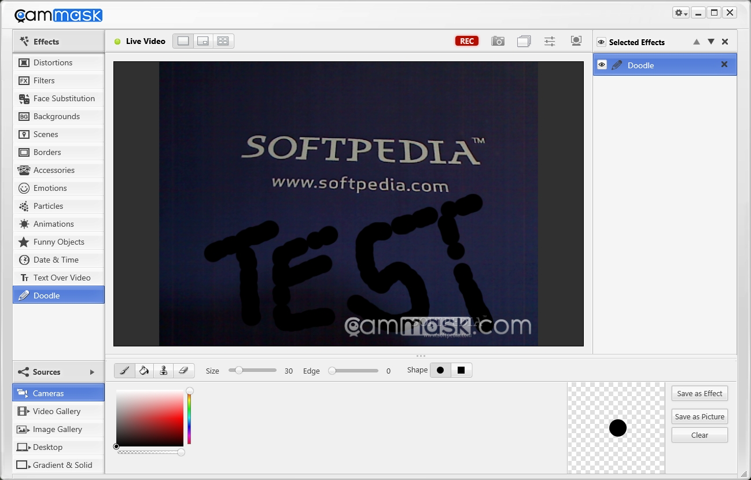Image resolution: width=751 pixels, height=480 pixels.
Task: Switch to grid view layout
Action: 223,41
